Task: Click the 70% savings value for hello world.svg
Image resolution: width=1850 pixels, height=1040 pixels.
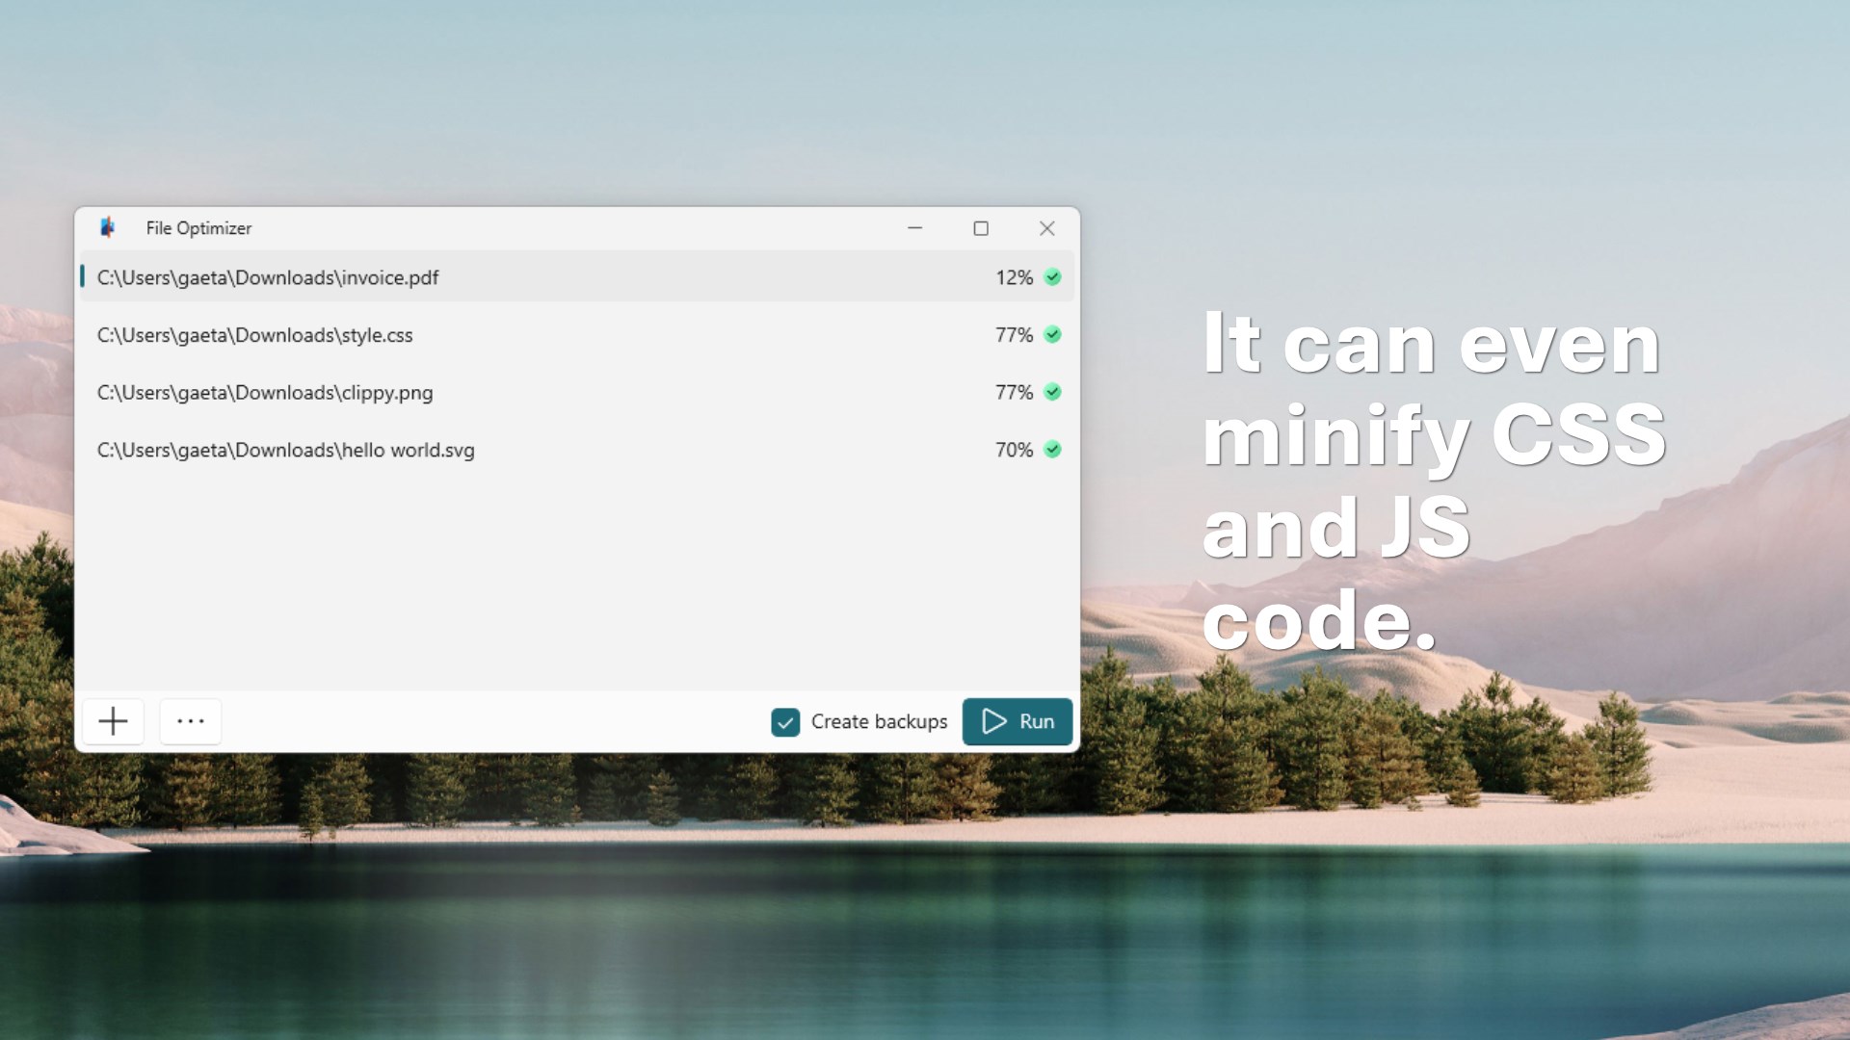Action: pos(1014,450)
